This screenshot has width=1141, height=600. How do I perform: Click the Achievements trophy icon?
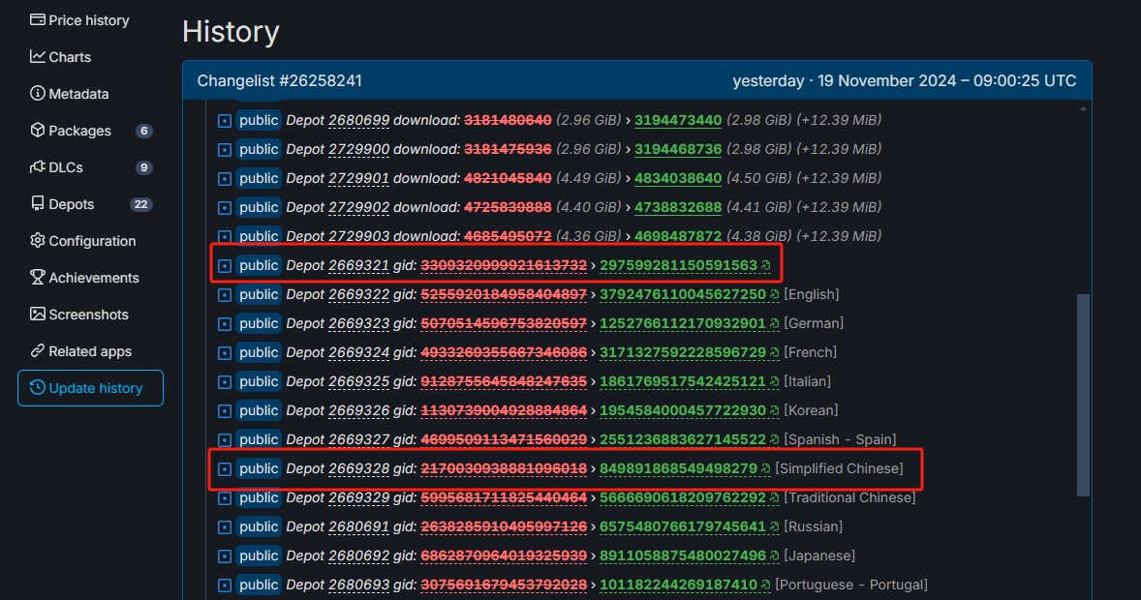[x=38, y=277]
